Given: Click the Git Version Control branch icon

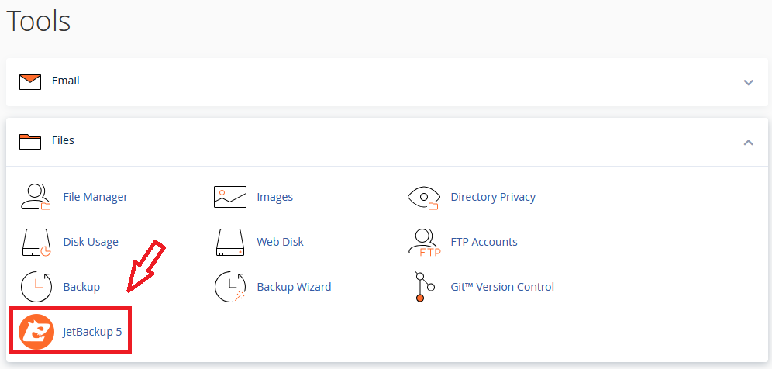Looking at the screenshot, I should [423, 286].
